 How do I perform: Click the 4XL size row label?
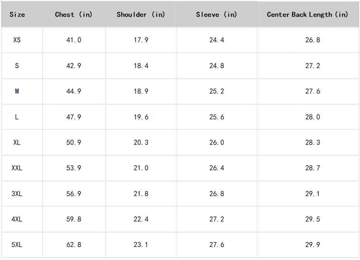coord(17,219)
